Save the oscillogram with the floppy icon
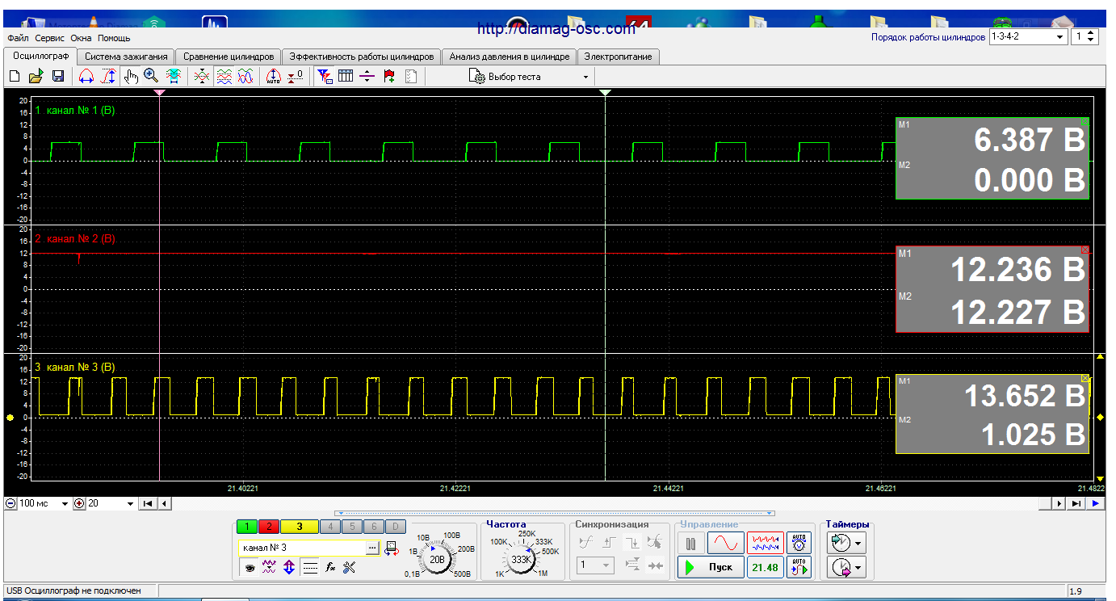Viewport: 1116px width, 601px height. pos(58,77)
